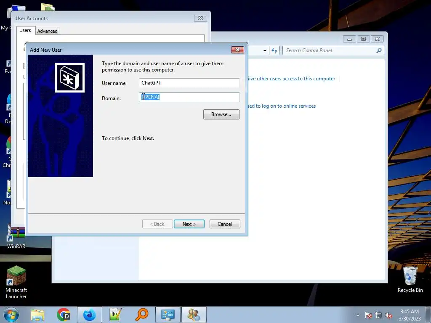Click the Next button in Add New User
The image size is (431, 323).
(x=189, y=224)
